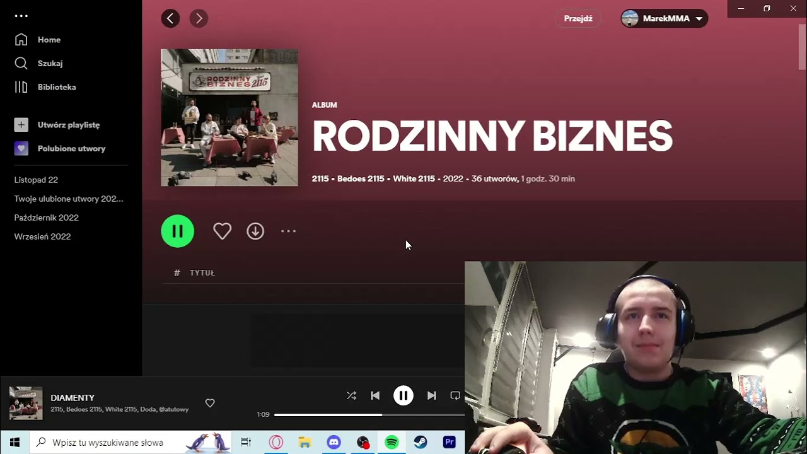Navigate forward with the right arrow

[x=199, y=18]
